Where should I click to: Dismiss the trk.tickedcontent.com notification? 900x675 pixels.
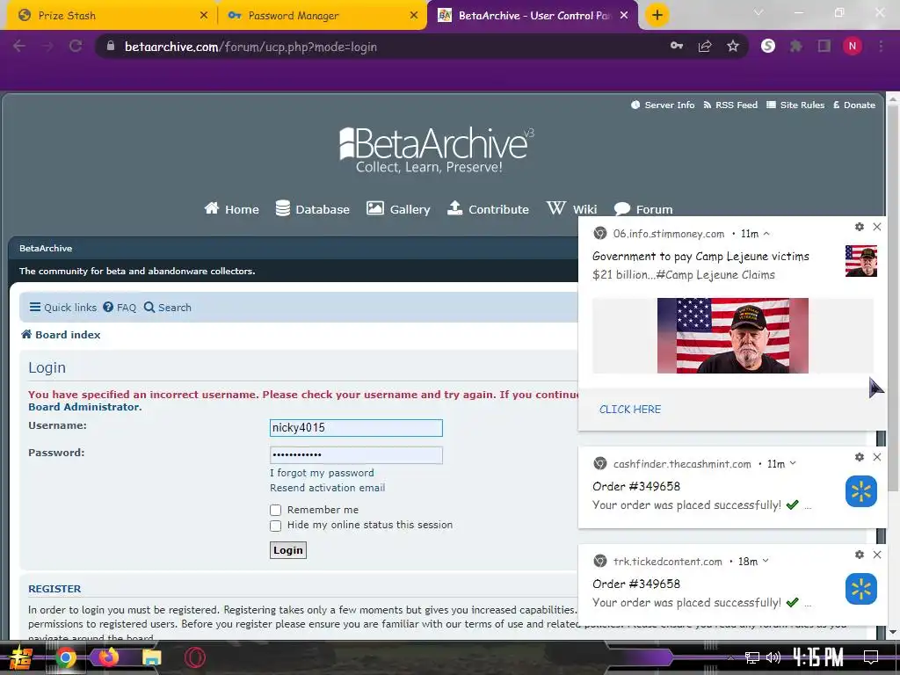(877, 555)
